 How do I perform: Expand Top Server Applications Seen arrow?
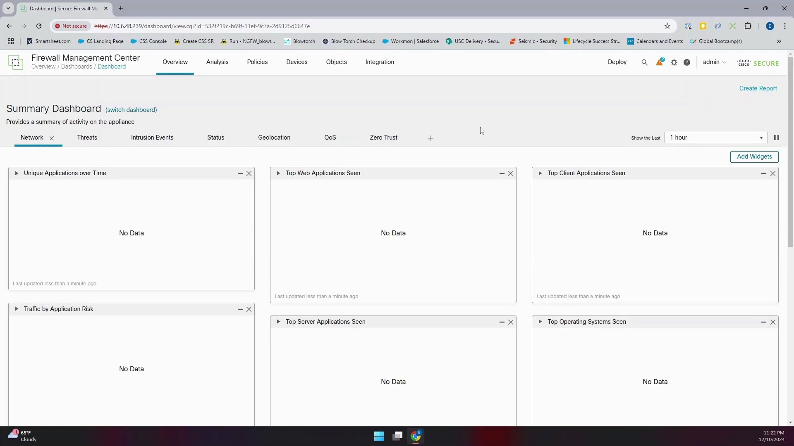click(x=278, y=322)
